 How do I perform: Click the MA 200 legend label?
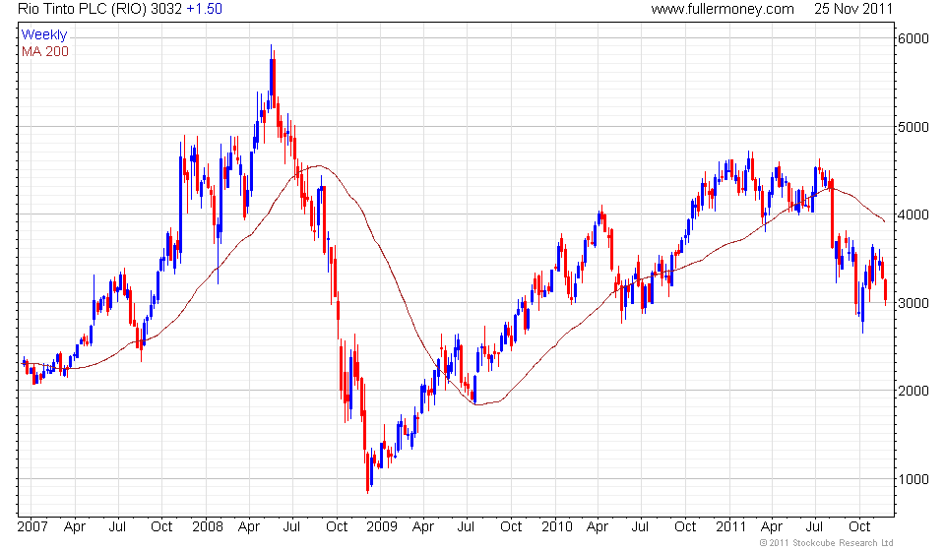[45, 52]
